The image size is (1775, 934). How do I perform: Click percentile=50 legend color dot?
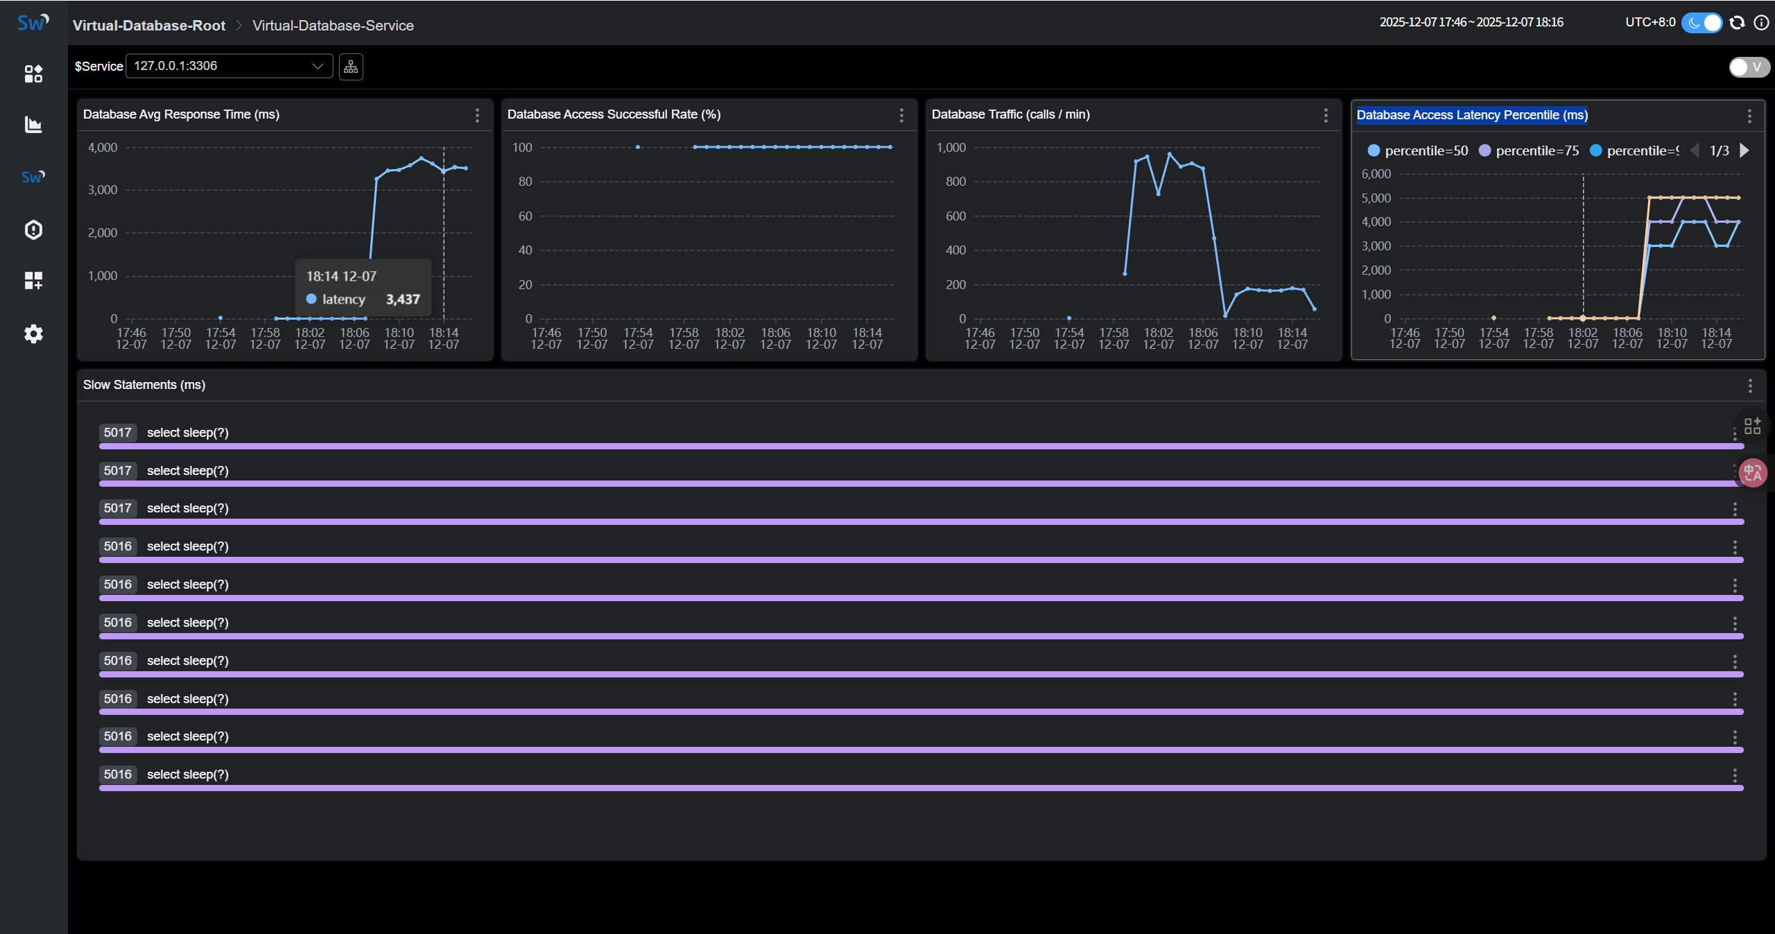pyautogui.click(x=1373, y=150)
